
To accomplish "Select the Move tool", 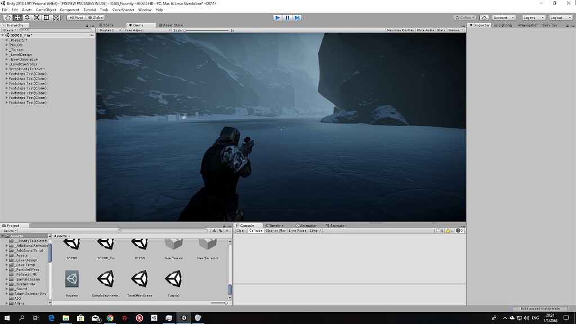I will pyautogui.click(x=17, y=17).
